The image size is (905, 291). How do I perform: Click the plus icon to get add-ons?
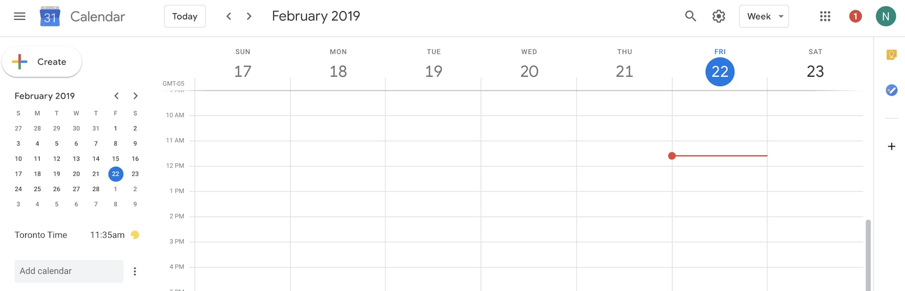[891, 146]
